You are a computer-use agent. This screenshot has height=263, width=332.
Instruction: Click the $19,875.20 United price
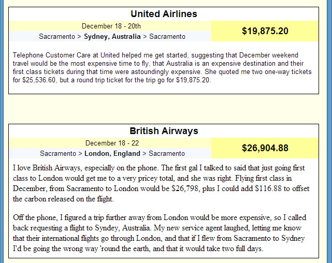[265, 31]
